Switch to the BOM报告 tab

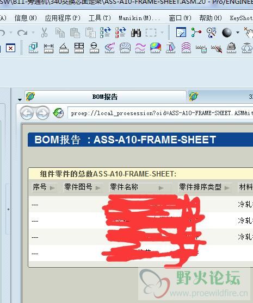tap(106, 97)
